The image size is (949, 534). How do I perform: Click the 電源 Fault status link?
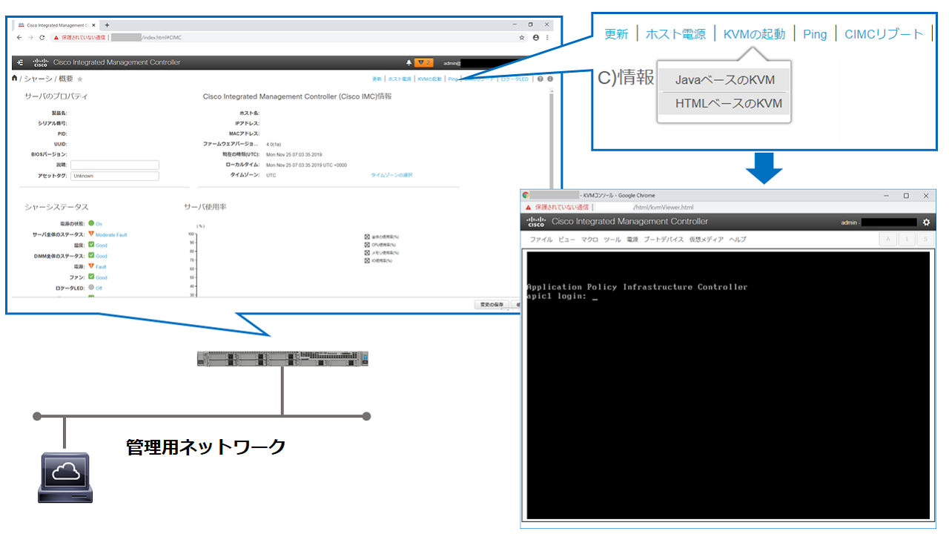101,266
